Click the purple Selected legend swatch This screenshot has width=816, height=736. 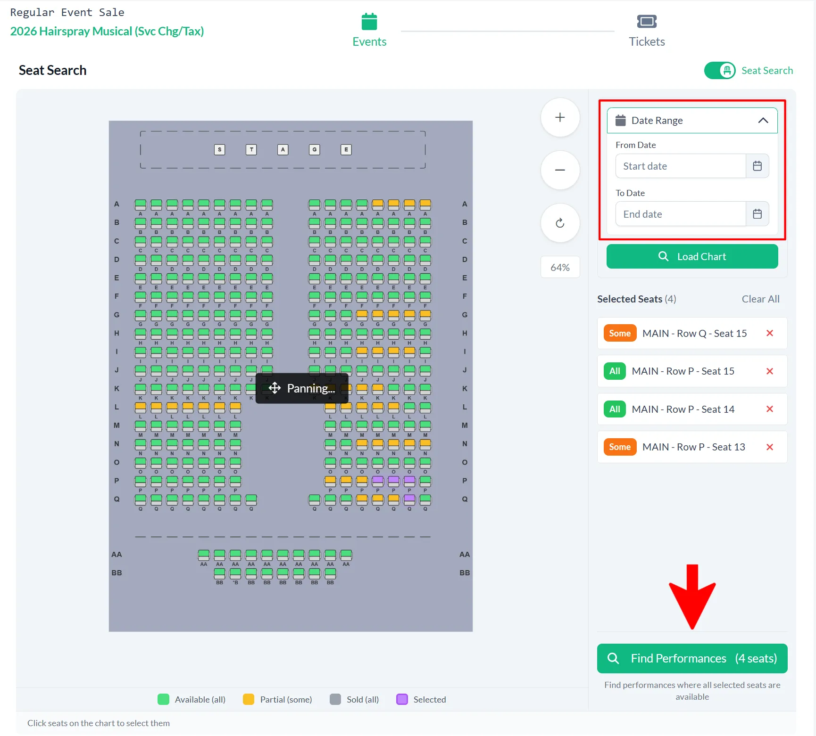402,699
